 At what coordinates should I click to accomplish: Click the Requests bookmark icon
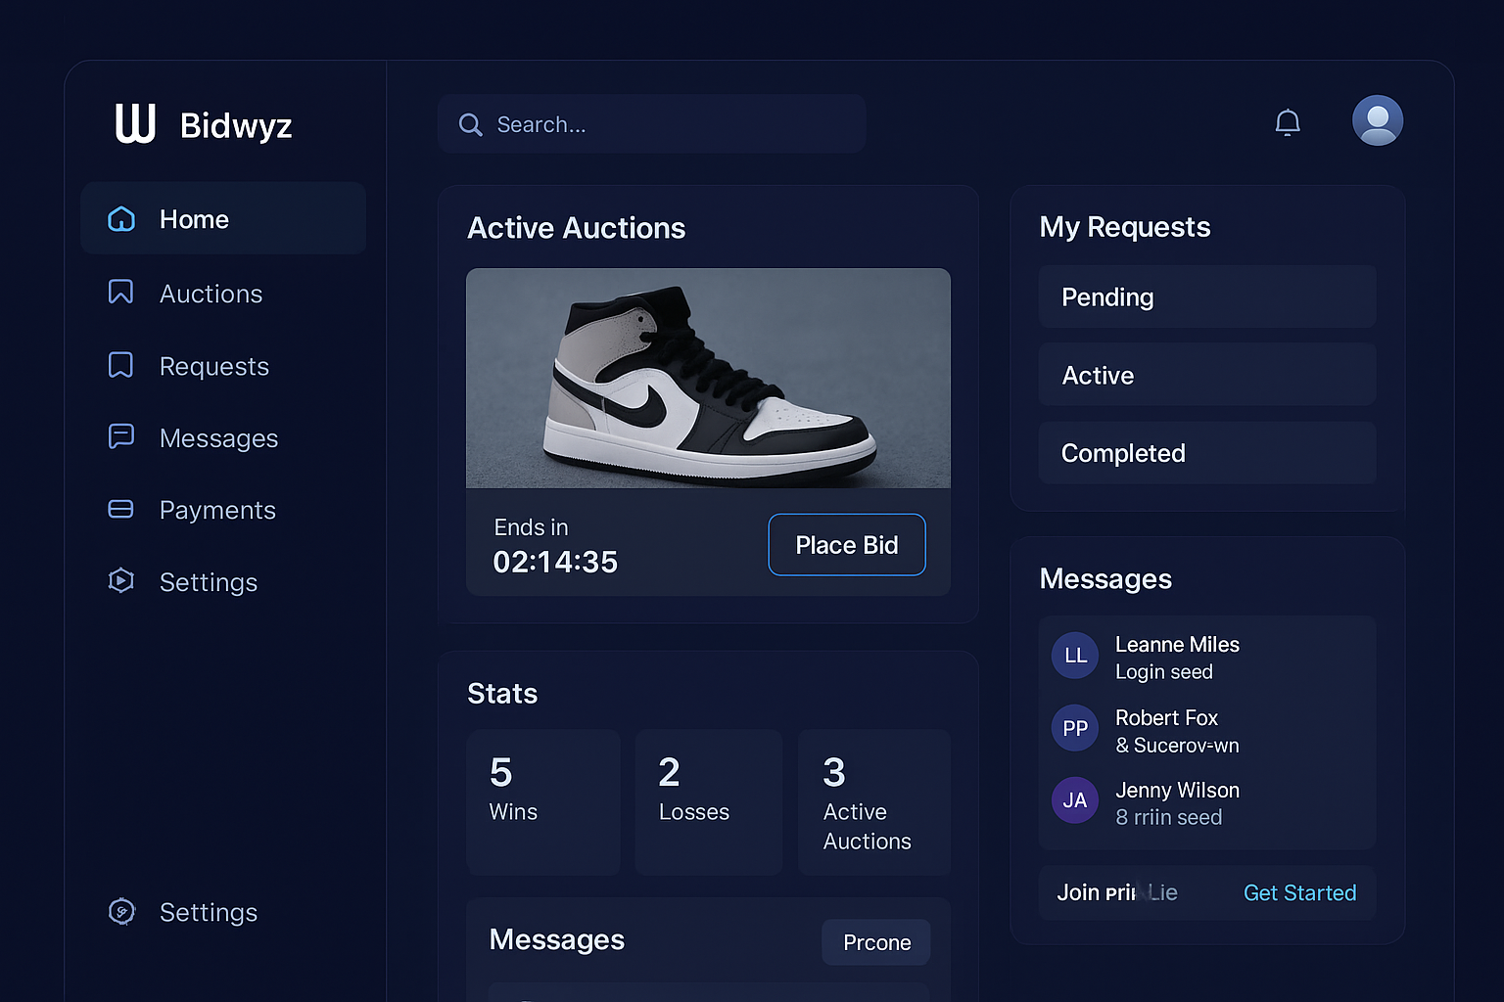[x=120, y=365]
